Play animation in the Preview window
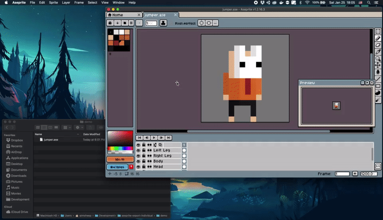 [x=367, y=83]
